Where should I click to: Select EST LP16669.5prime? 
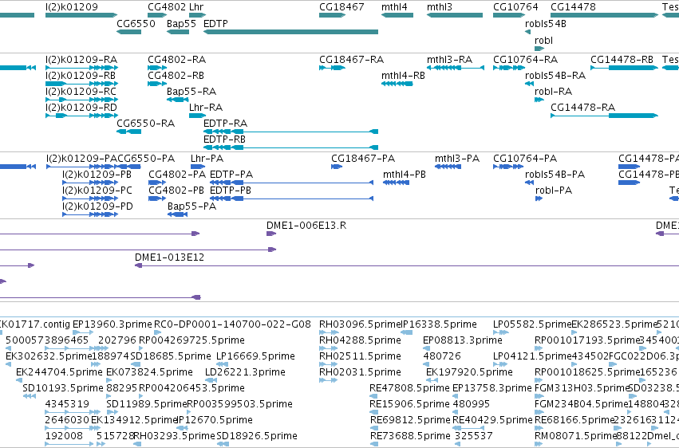coord(255,356)
